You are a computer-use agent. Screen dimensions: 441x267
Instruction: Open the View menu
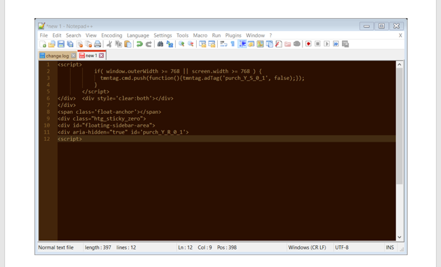coord(91,35)
